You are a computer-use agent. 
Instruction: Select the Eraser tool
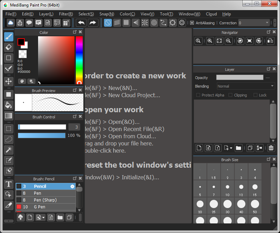(8, 47)
